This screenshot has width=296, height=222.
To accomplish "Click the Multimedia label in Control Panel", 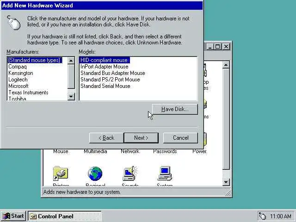I will 95,151.
